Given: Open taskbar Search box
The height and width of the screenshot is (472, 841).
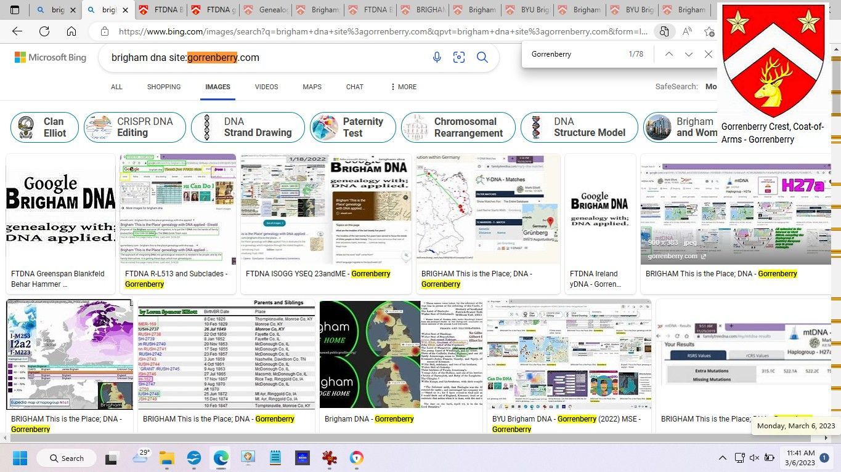Looking at the screenshot, I should (68, 458).
